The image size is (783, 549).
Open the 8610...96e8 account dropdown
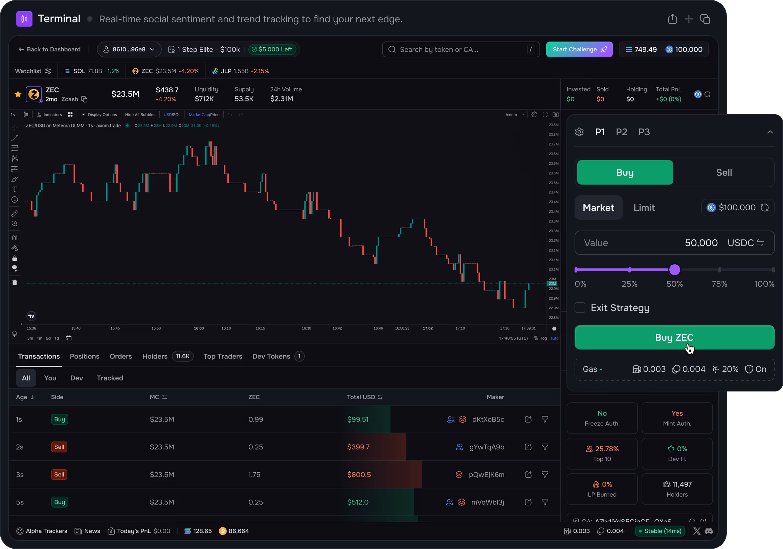pos(129,49)
